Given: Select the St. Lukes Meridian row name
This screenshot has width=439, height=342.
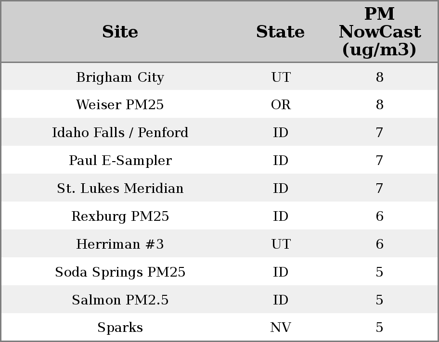Looking at the screenshot, I should click(120, 189).
